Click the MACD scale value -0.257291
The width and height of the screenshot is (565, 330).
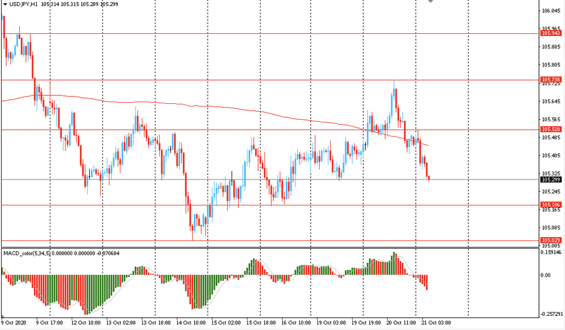551,314
